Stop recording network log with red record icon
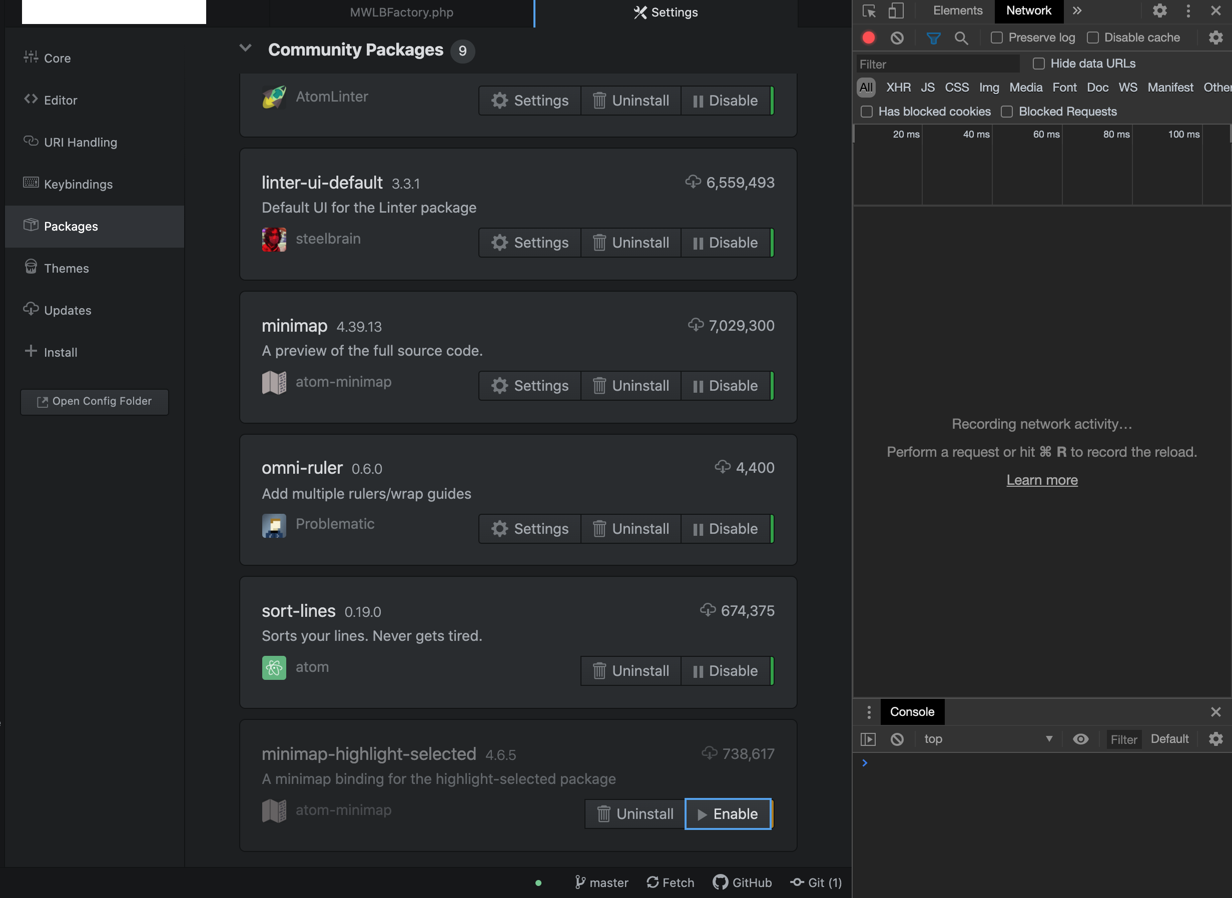The width and height of the screenshot is (1232, 898). point(869,38)
